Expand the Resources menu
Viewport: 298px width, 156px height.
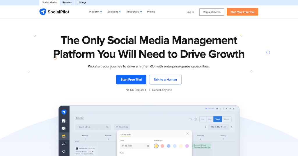134,12
